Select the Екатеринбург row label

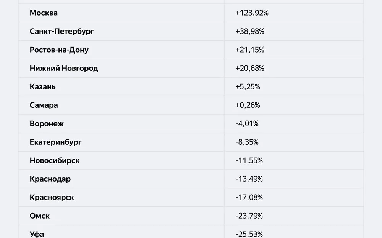[55, 142]
